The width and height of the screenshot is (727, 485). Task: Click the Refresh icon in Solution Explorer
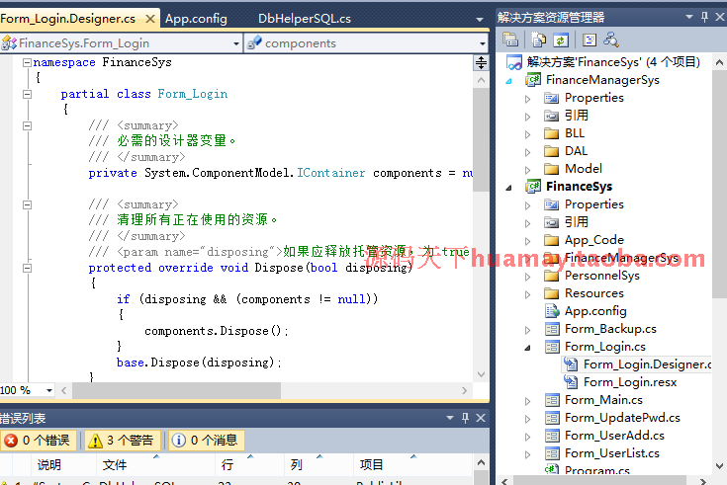tap(561, 40)
